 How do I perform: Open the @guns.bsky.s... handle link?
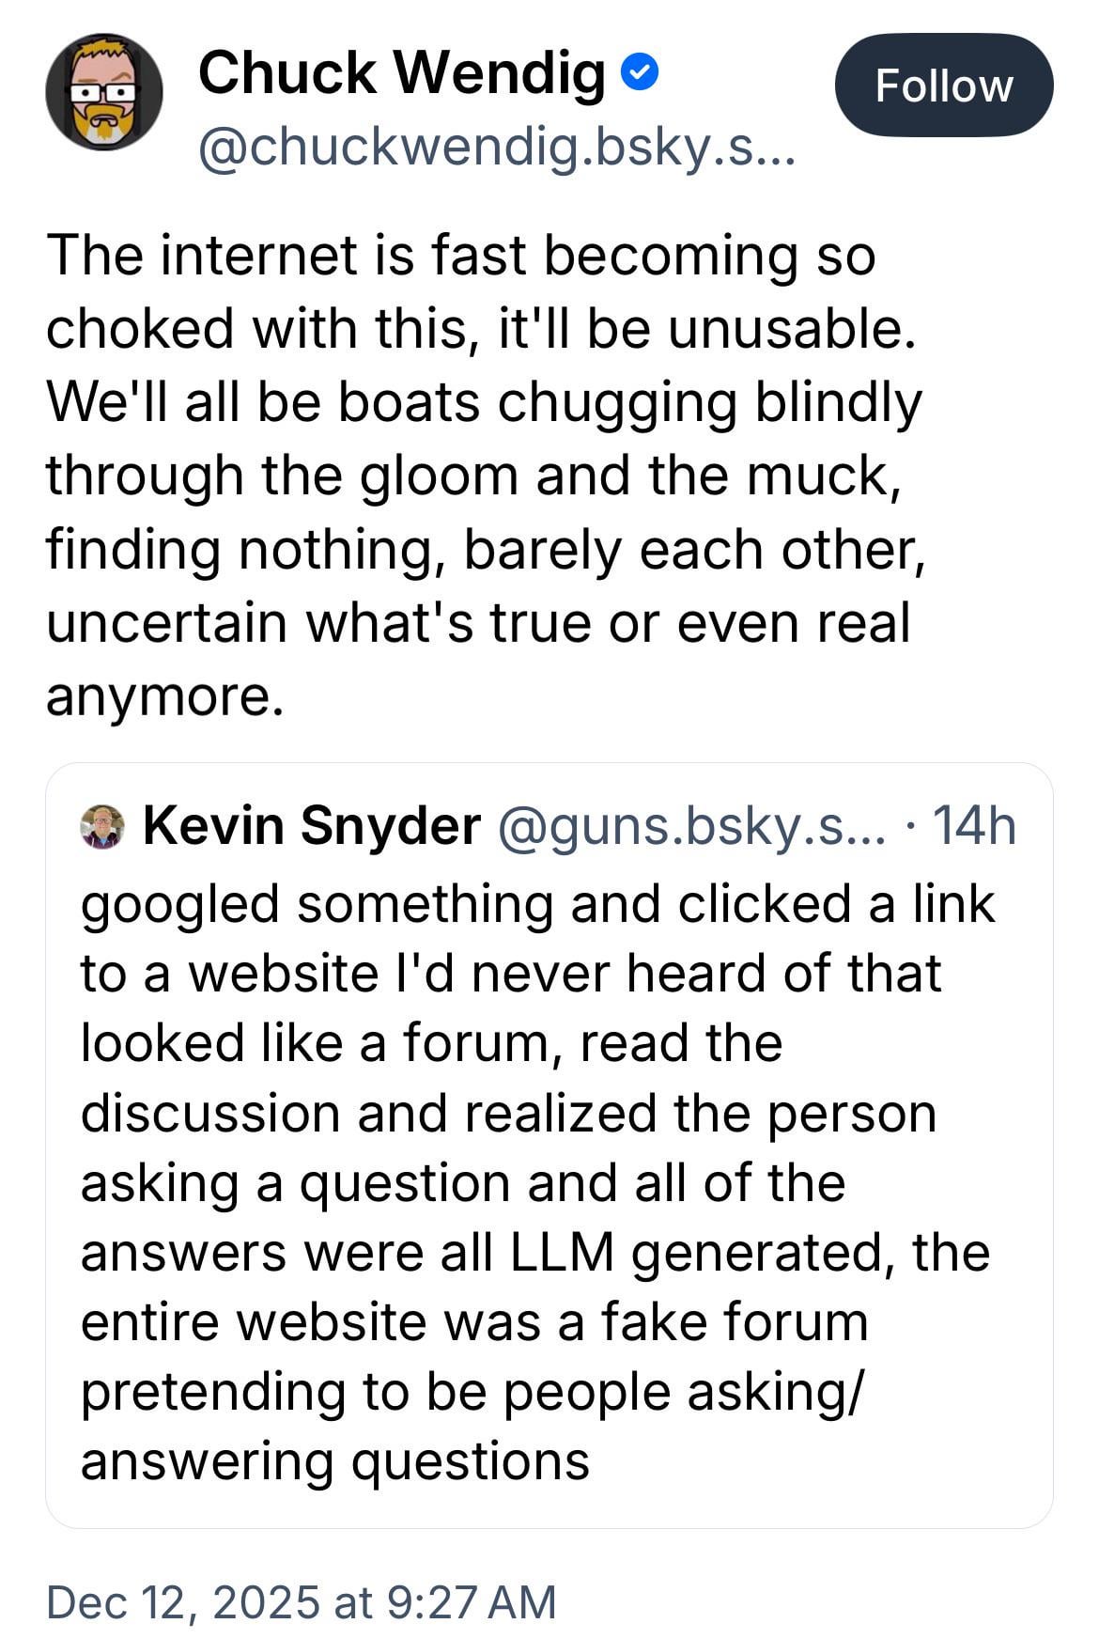click(690, 825)
